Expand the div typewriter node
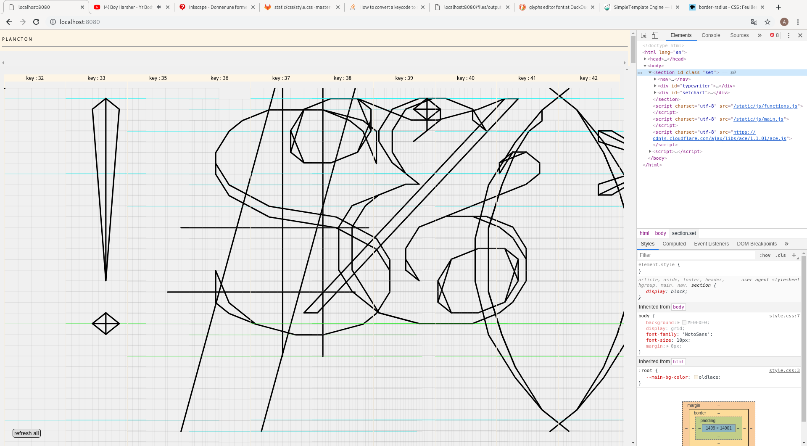 coord(655,86)
